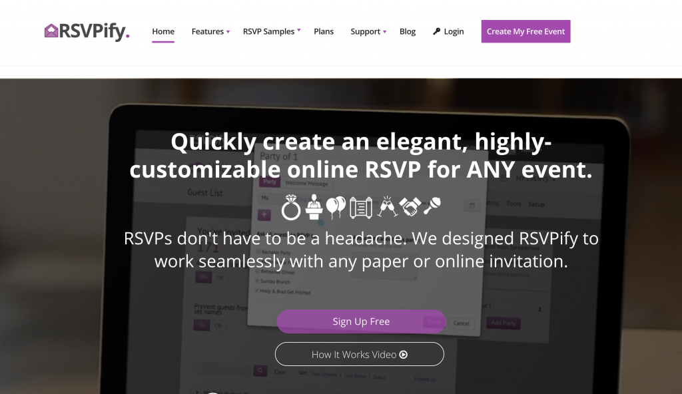682x394 pixels.
Task: Click the speaker at podium icon
Action: click(314, 207)
